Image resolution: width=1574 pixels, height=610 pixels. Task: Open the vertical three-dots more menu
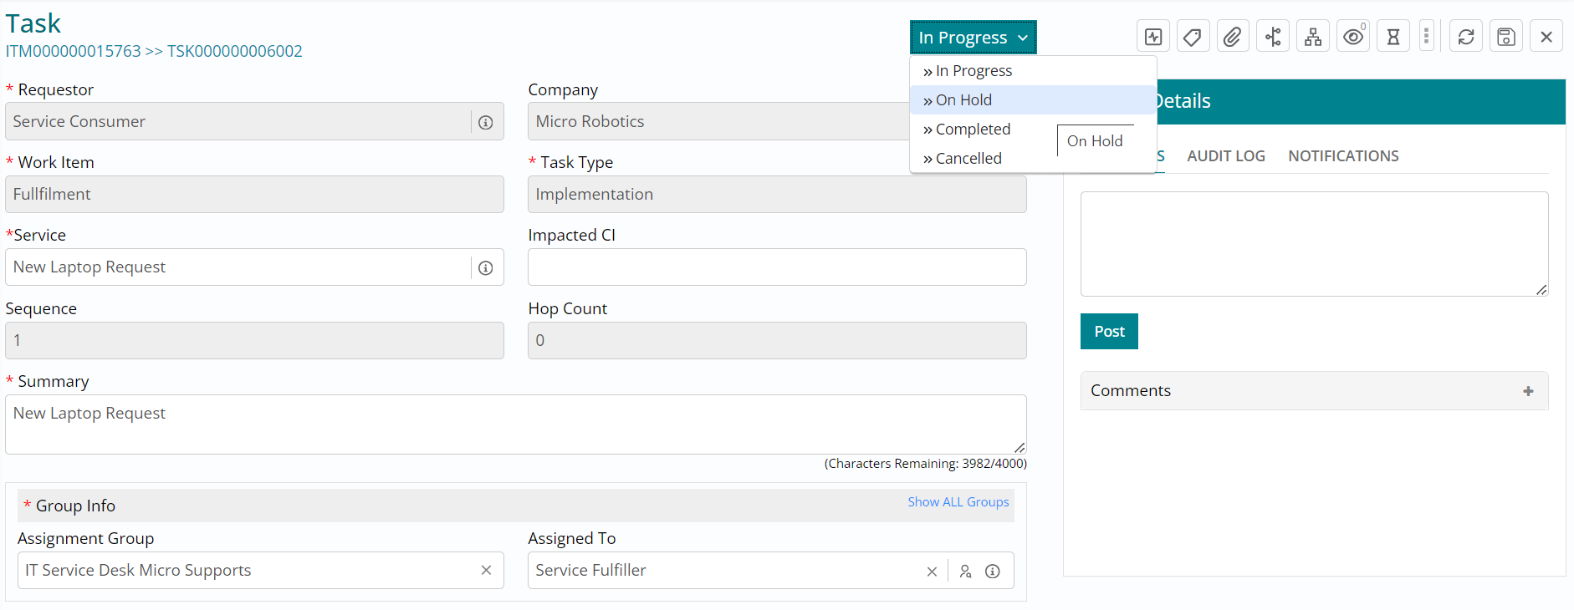pos(1427,37)
